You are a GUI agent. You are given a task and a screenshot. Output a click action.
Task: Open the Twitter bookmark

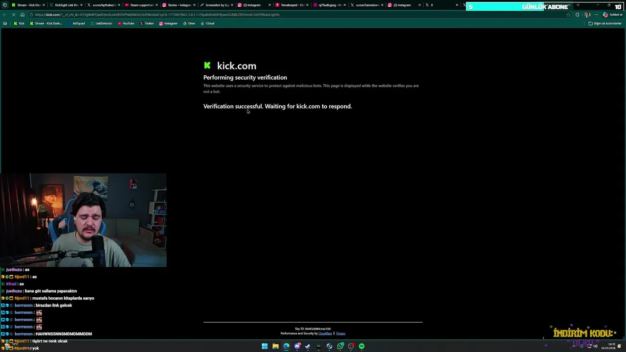147,23
